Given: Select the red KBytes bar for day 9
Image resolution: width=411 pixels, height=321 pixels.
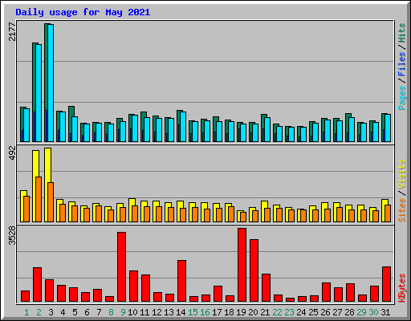Looking at the screenshot, I should pos(121,267).
